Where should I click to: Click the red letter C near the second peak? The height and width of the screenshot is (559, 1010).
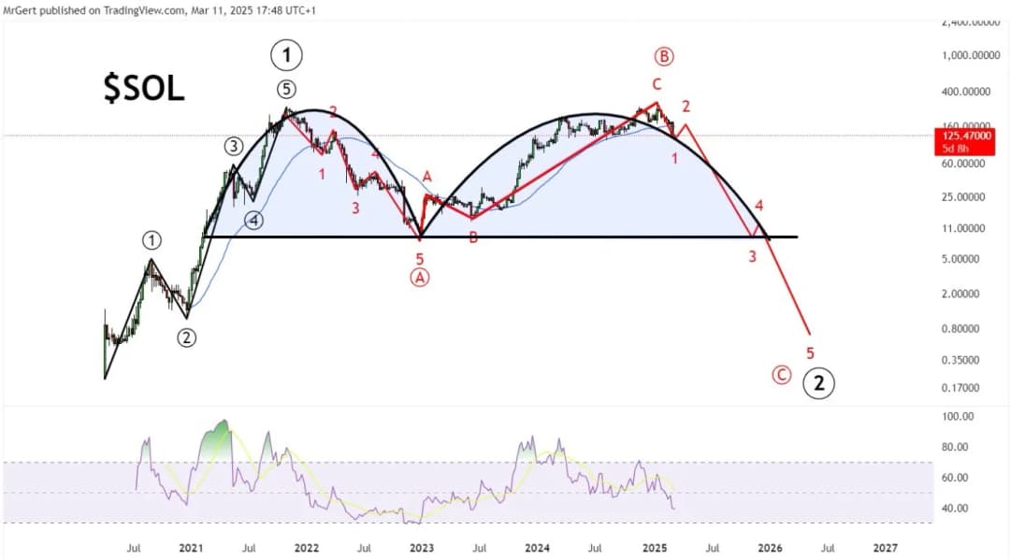click(x=657, y=84)
